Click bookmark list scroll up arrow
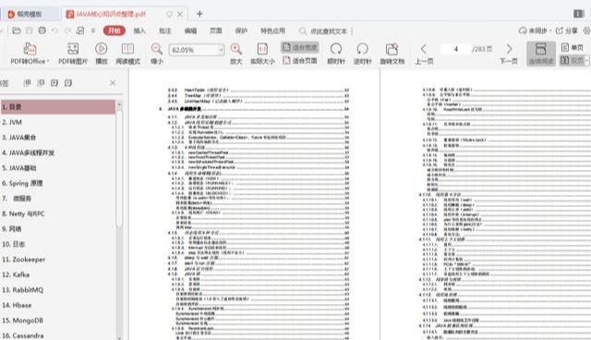The image size is (591, 340). coord(119,104)
